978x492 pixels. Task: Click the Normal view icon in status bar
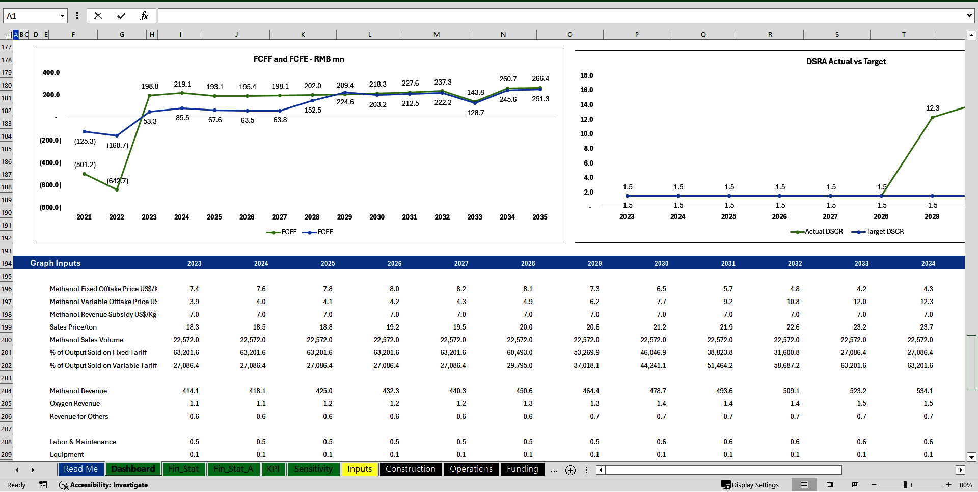pyautogui.click(x=804, y=485)
